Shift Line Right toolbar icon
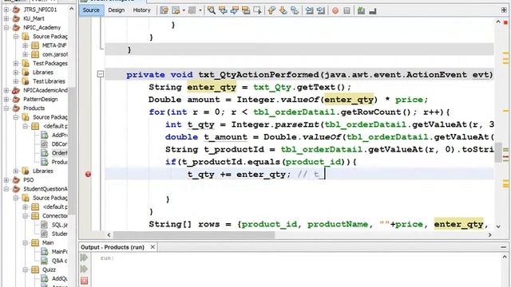511x287 pixels. tap(321, 10)
